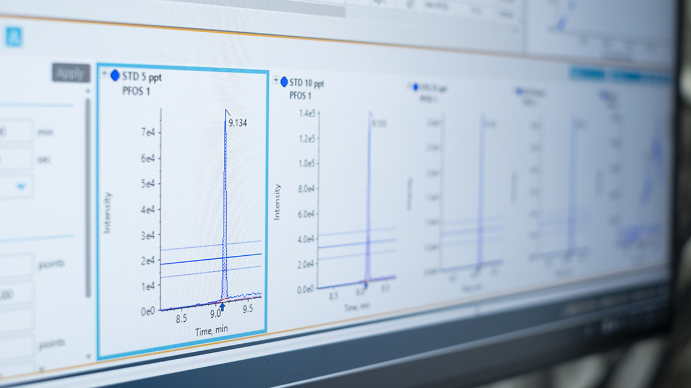This screenshot has width=691, height=388.
Task: Click the peak apex label in STD 10 ppt chromatogram
Action: (378, 122)
